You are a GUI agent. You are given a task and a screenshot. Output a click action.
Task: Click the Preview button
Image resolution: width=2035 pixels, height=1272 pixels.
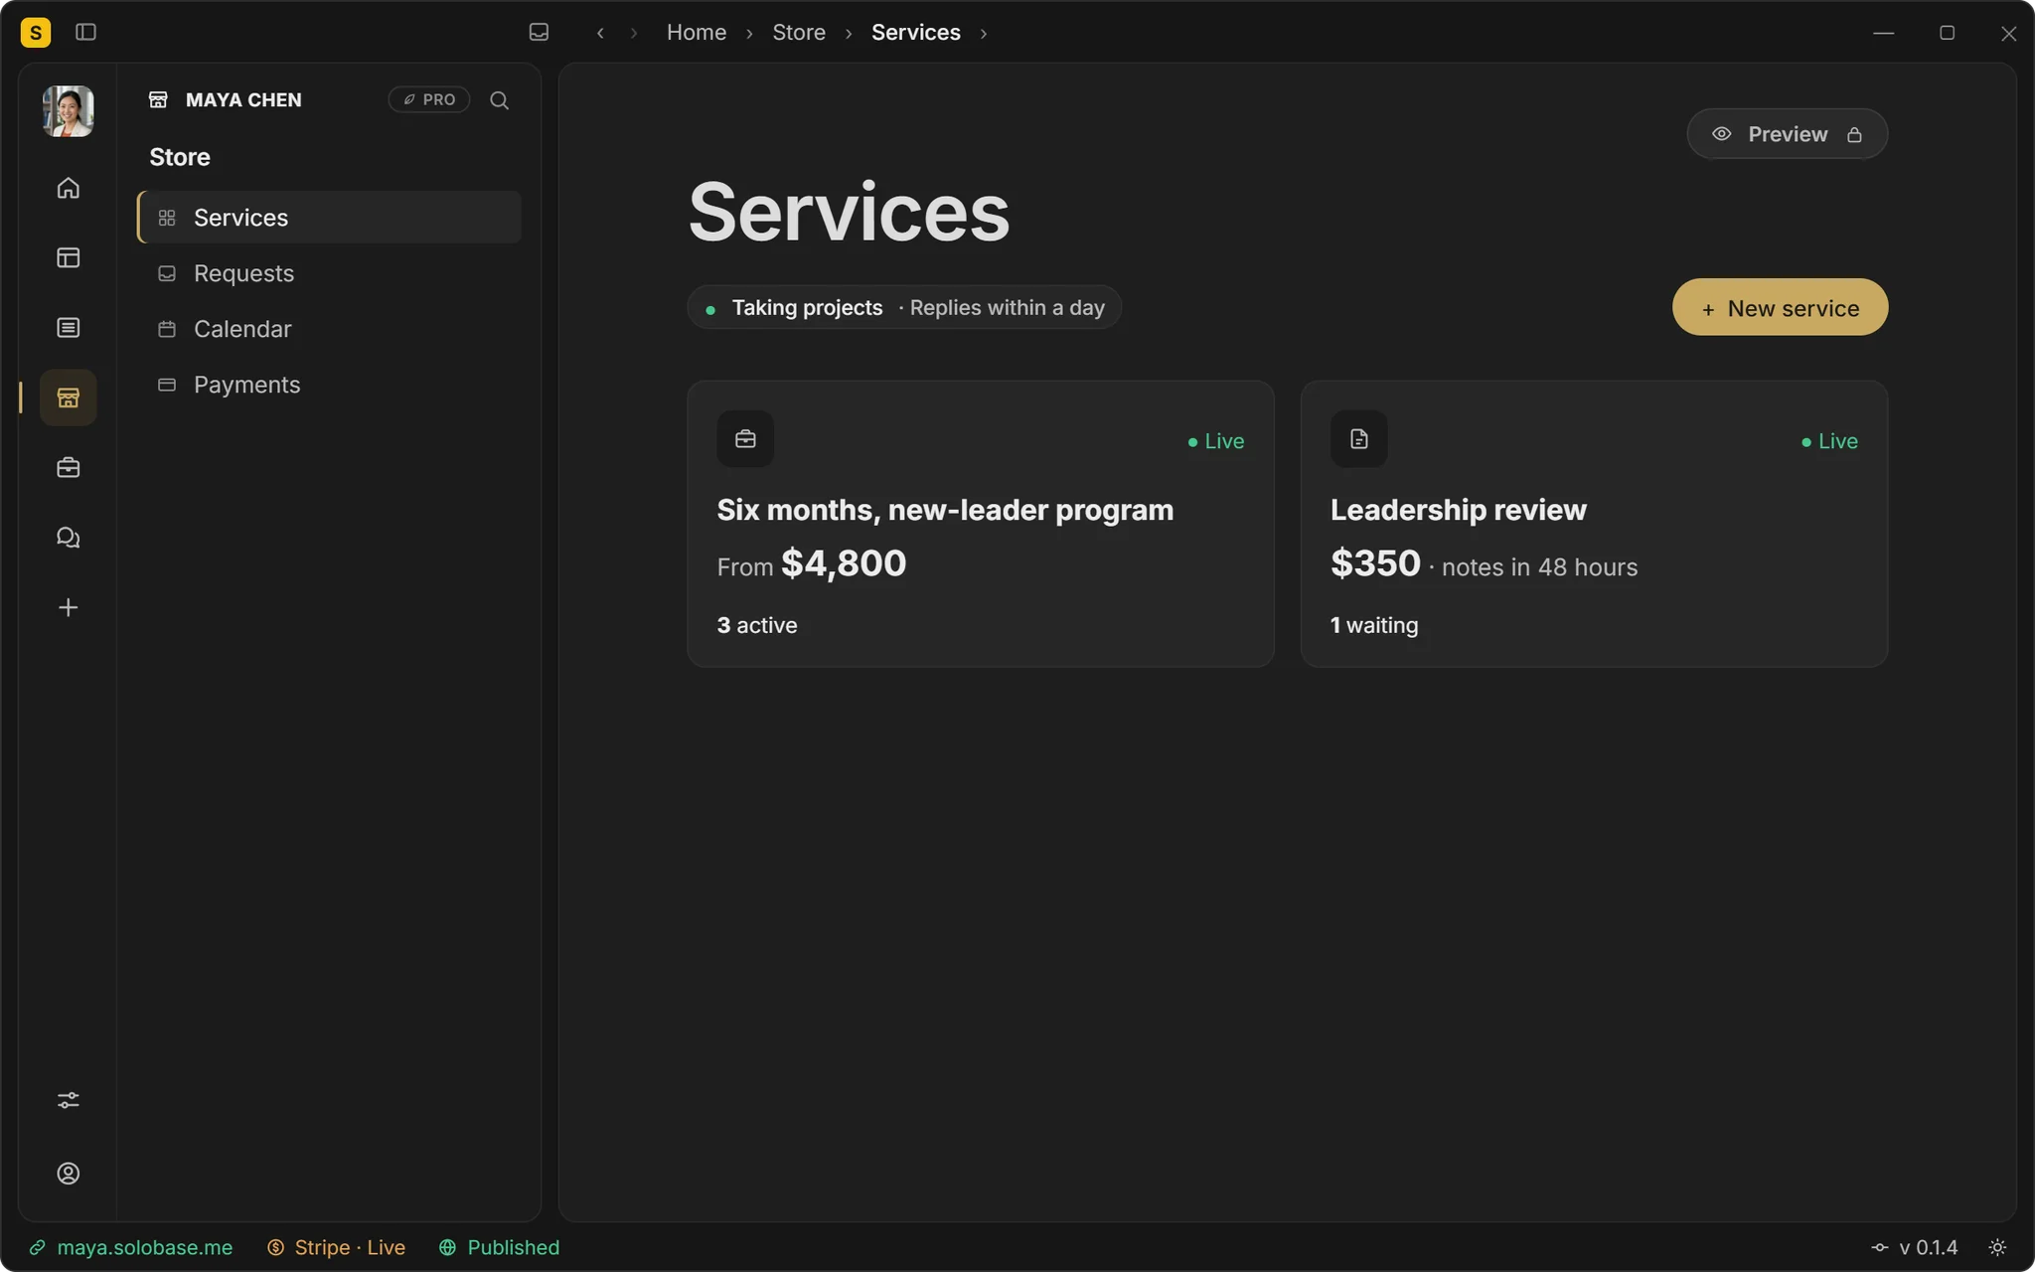point(1787,134)
